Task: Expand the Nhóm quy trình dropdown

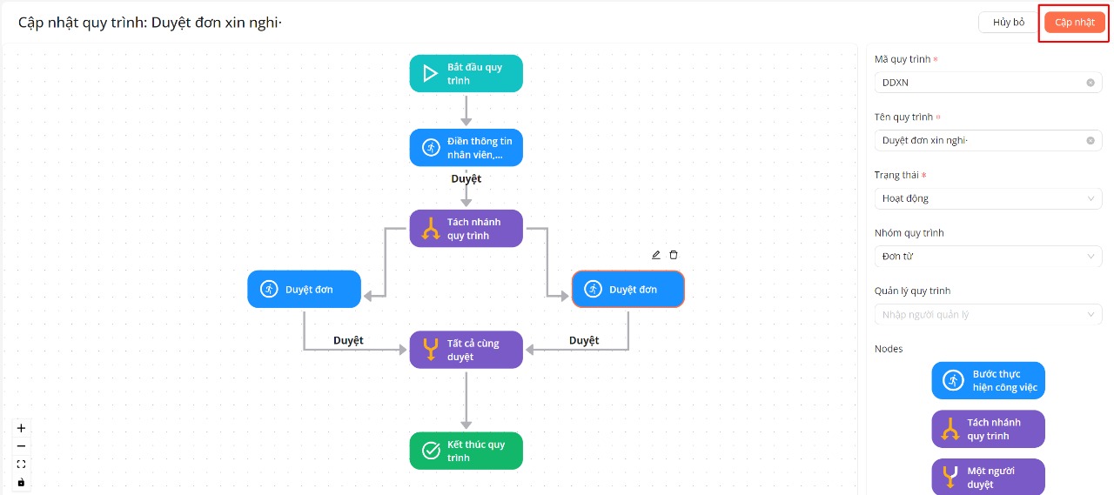Action: pyautogui.click(x=988, y=257)
